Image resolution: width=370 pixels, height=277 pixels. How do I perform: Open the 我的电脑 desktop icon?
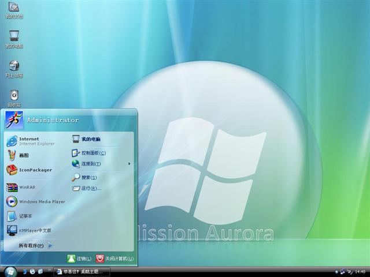pyautogui.click(x=14, y=40)
